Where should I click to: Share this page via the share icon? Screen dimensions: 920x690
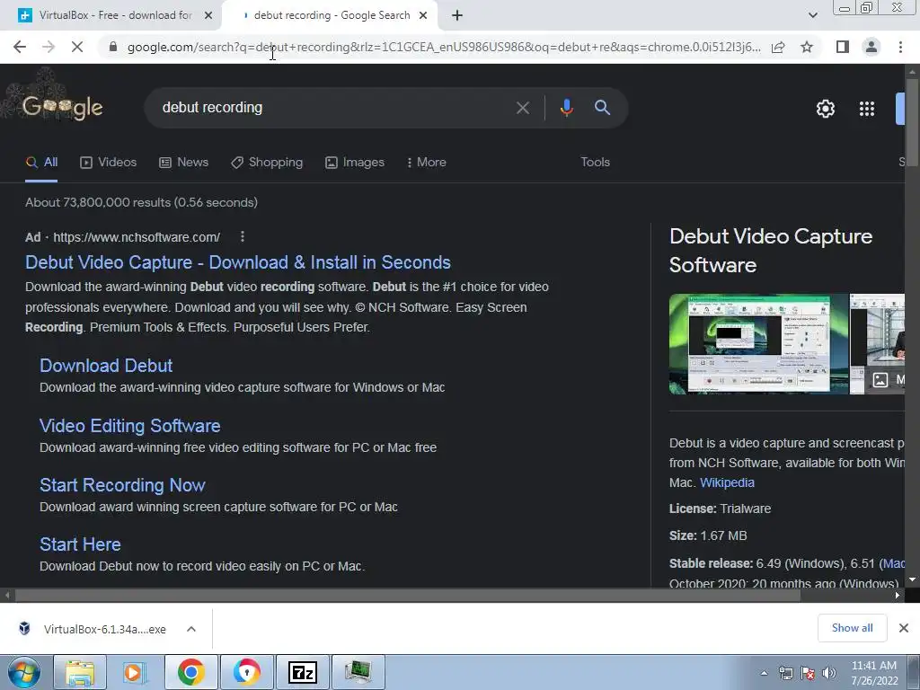(778, 47)
